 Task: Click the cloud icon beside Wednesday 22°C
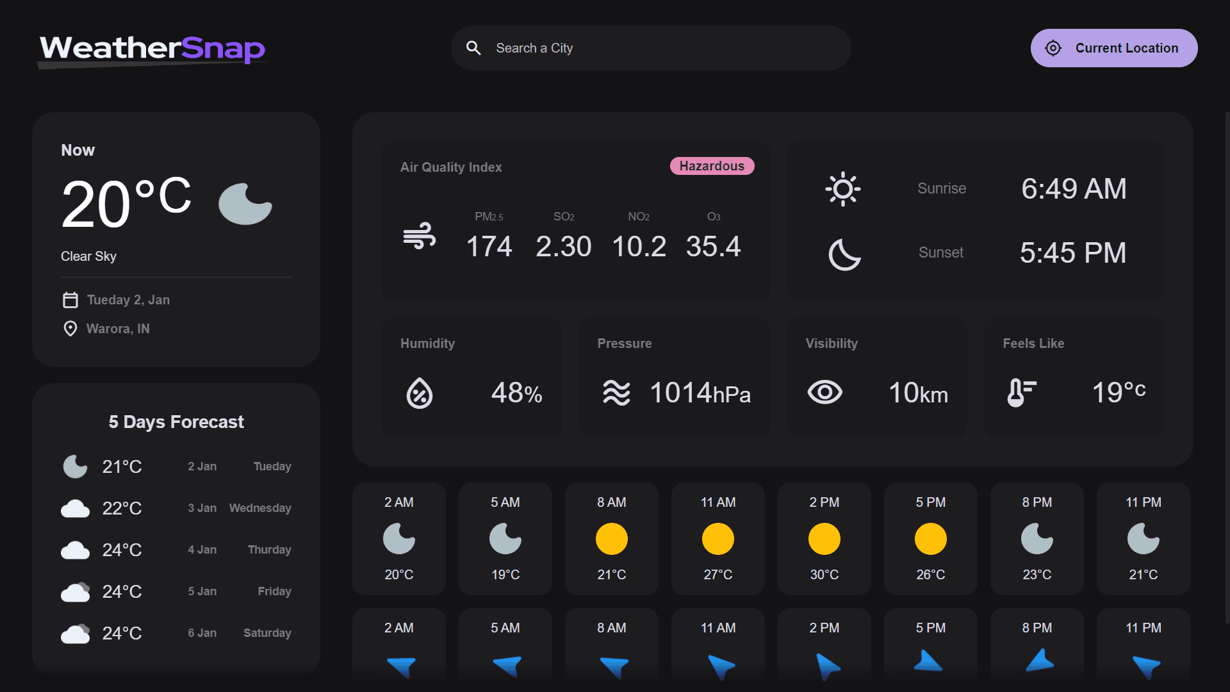(x=75, y=508)
